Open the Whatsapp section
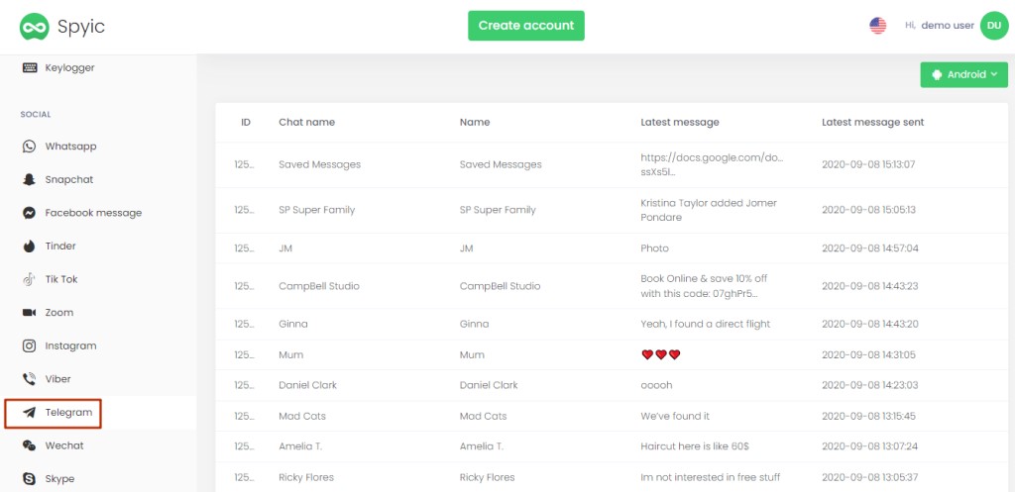1015x492 pixels. [x=70, y=147]
